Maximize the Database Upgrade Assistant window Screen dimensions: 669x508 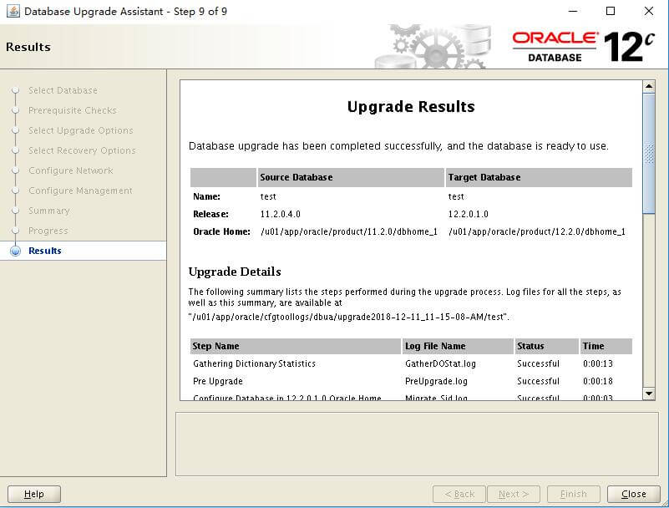611,11
